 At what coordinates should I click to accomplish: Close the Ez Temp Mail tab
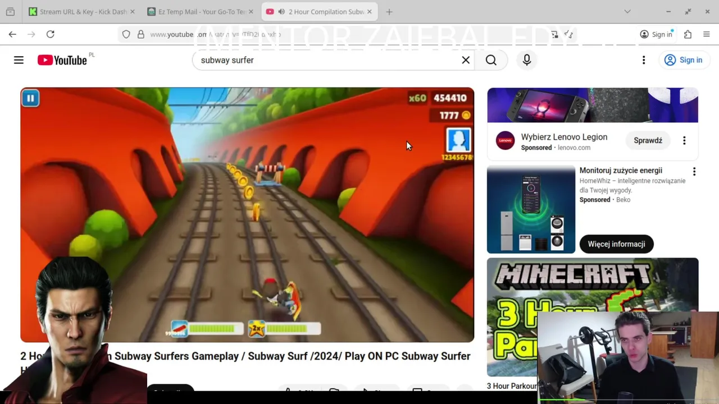(251, 12)
